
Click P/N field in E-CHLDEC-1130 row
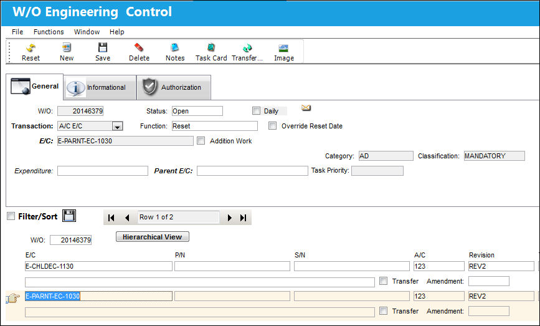(x=232, y=266)
